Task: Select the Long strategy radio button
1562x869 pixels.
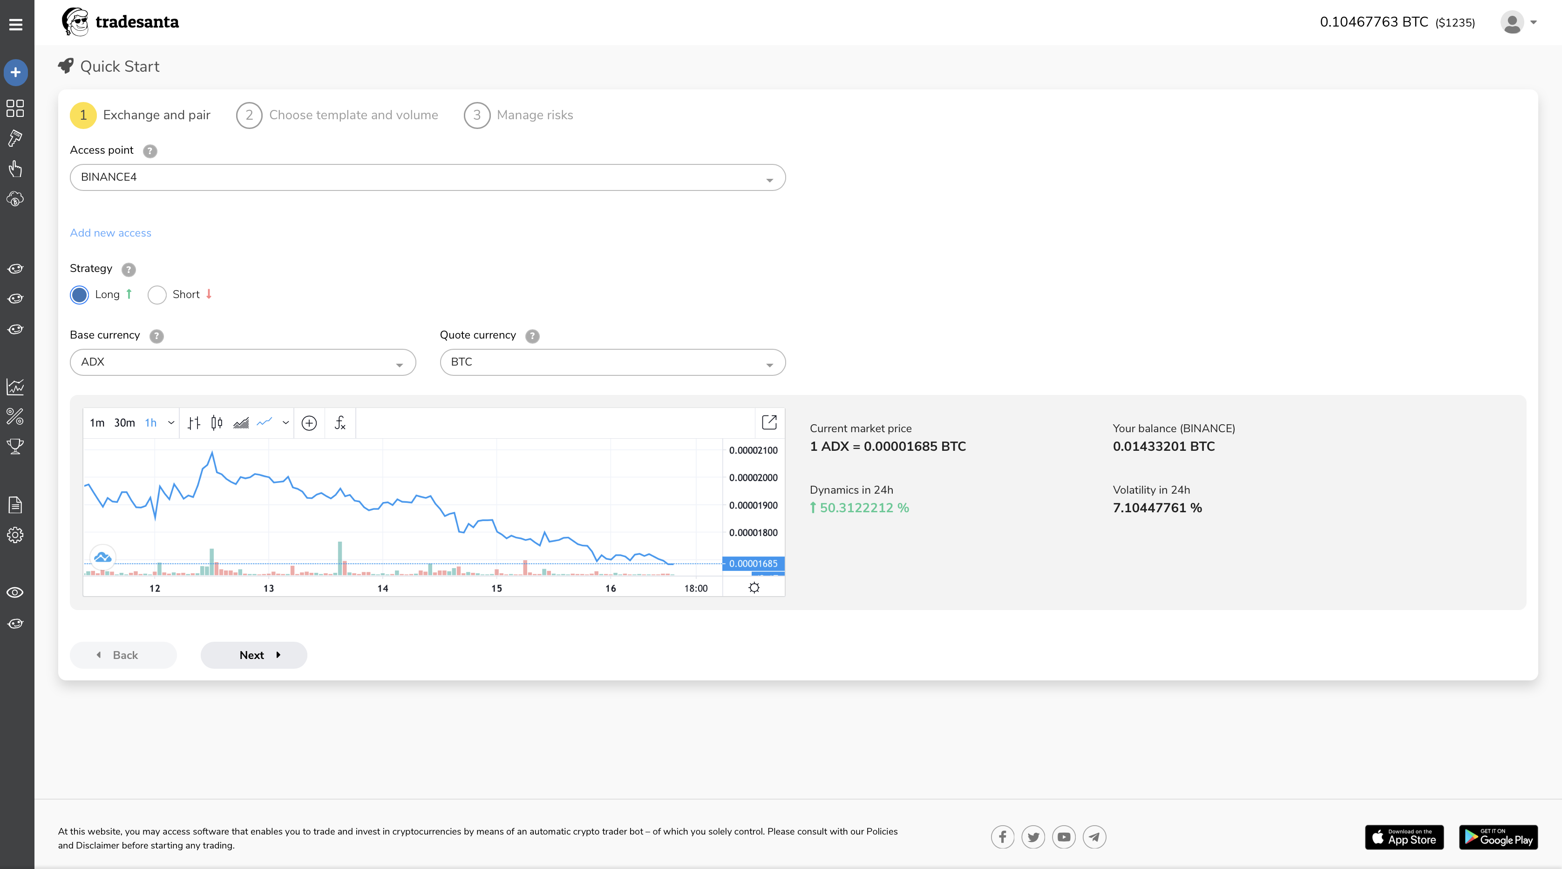Action: pos(80,295)
